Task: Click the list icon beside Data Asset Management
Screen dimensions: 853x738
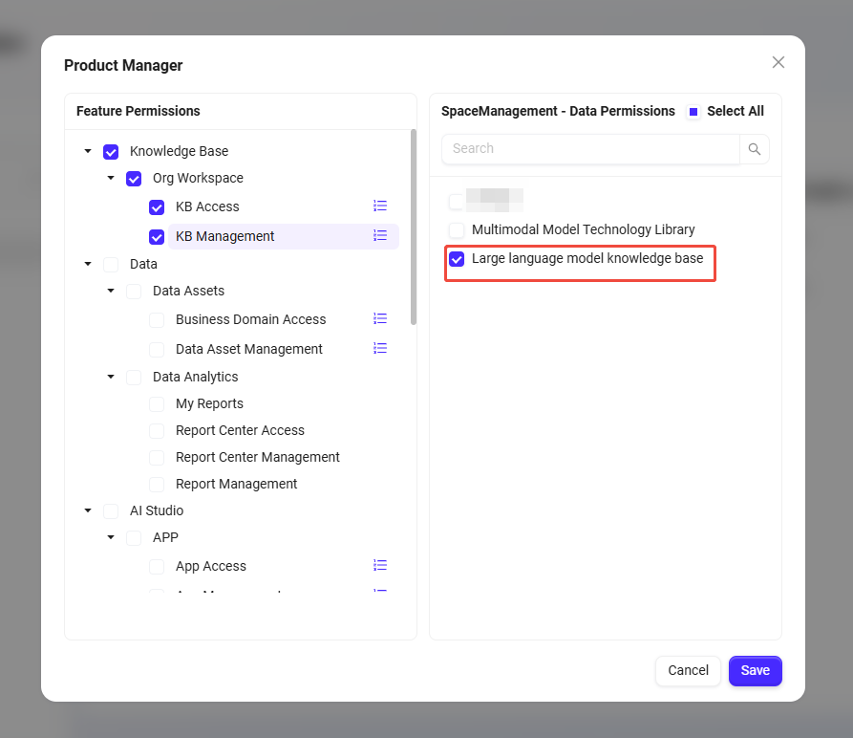Action: pos(380,348)
